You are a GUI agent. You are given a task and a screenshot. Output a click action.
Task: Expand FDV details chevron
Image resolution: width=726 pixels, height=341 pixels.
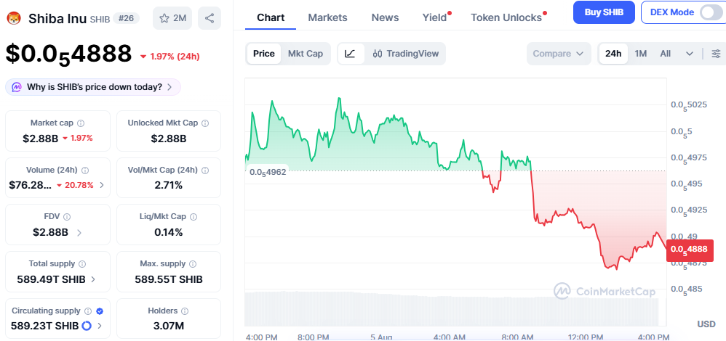(x=79, y=232)
